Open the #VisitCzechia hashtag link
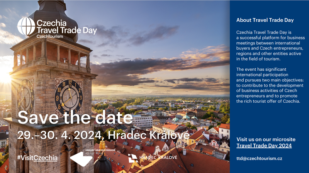 click(37, 158)
